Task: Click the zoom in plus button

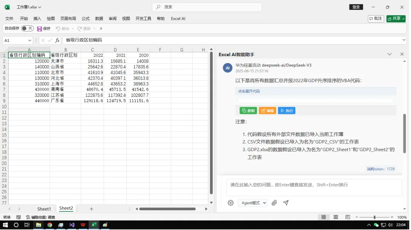Action: coord(392,217)
